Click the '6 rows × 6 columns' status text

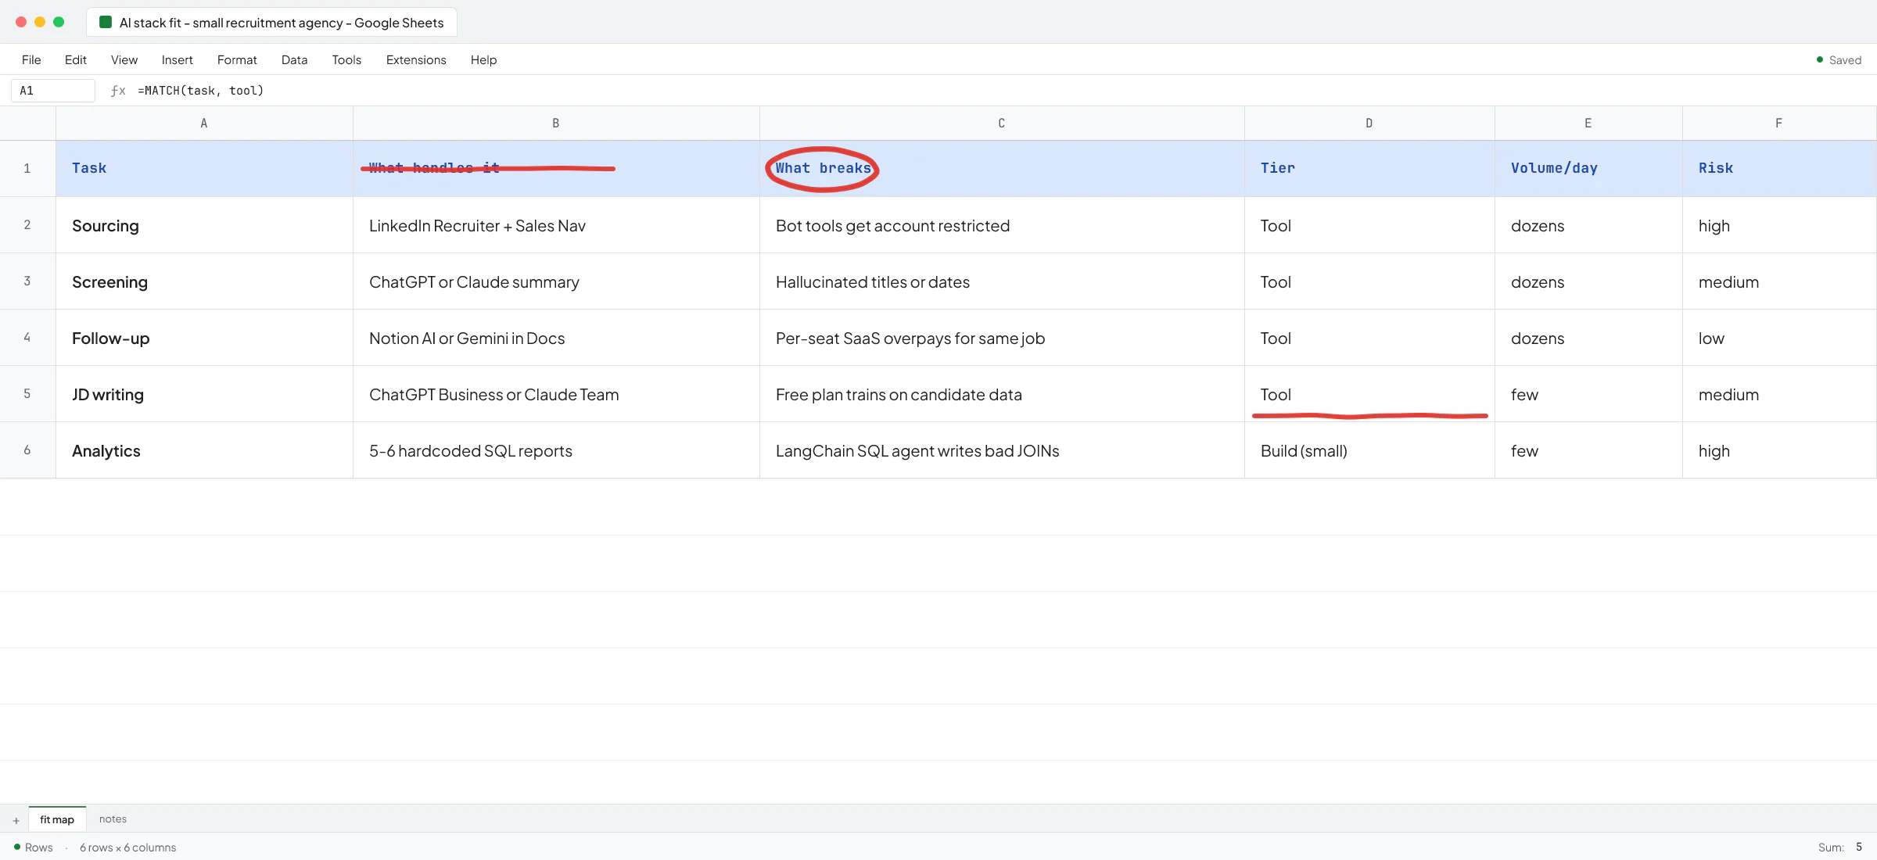[128, 847]
